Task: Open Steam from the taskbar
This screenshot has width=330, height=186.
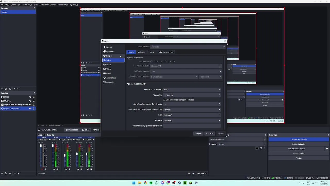Action: pos(179,183)
